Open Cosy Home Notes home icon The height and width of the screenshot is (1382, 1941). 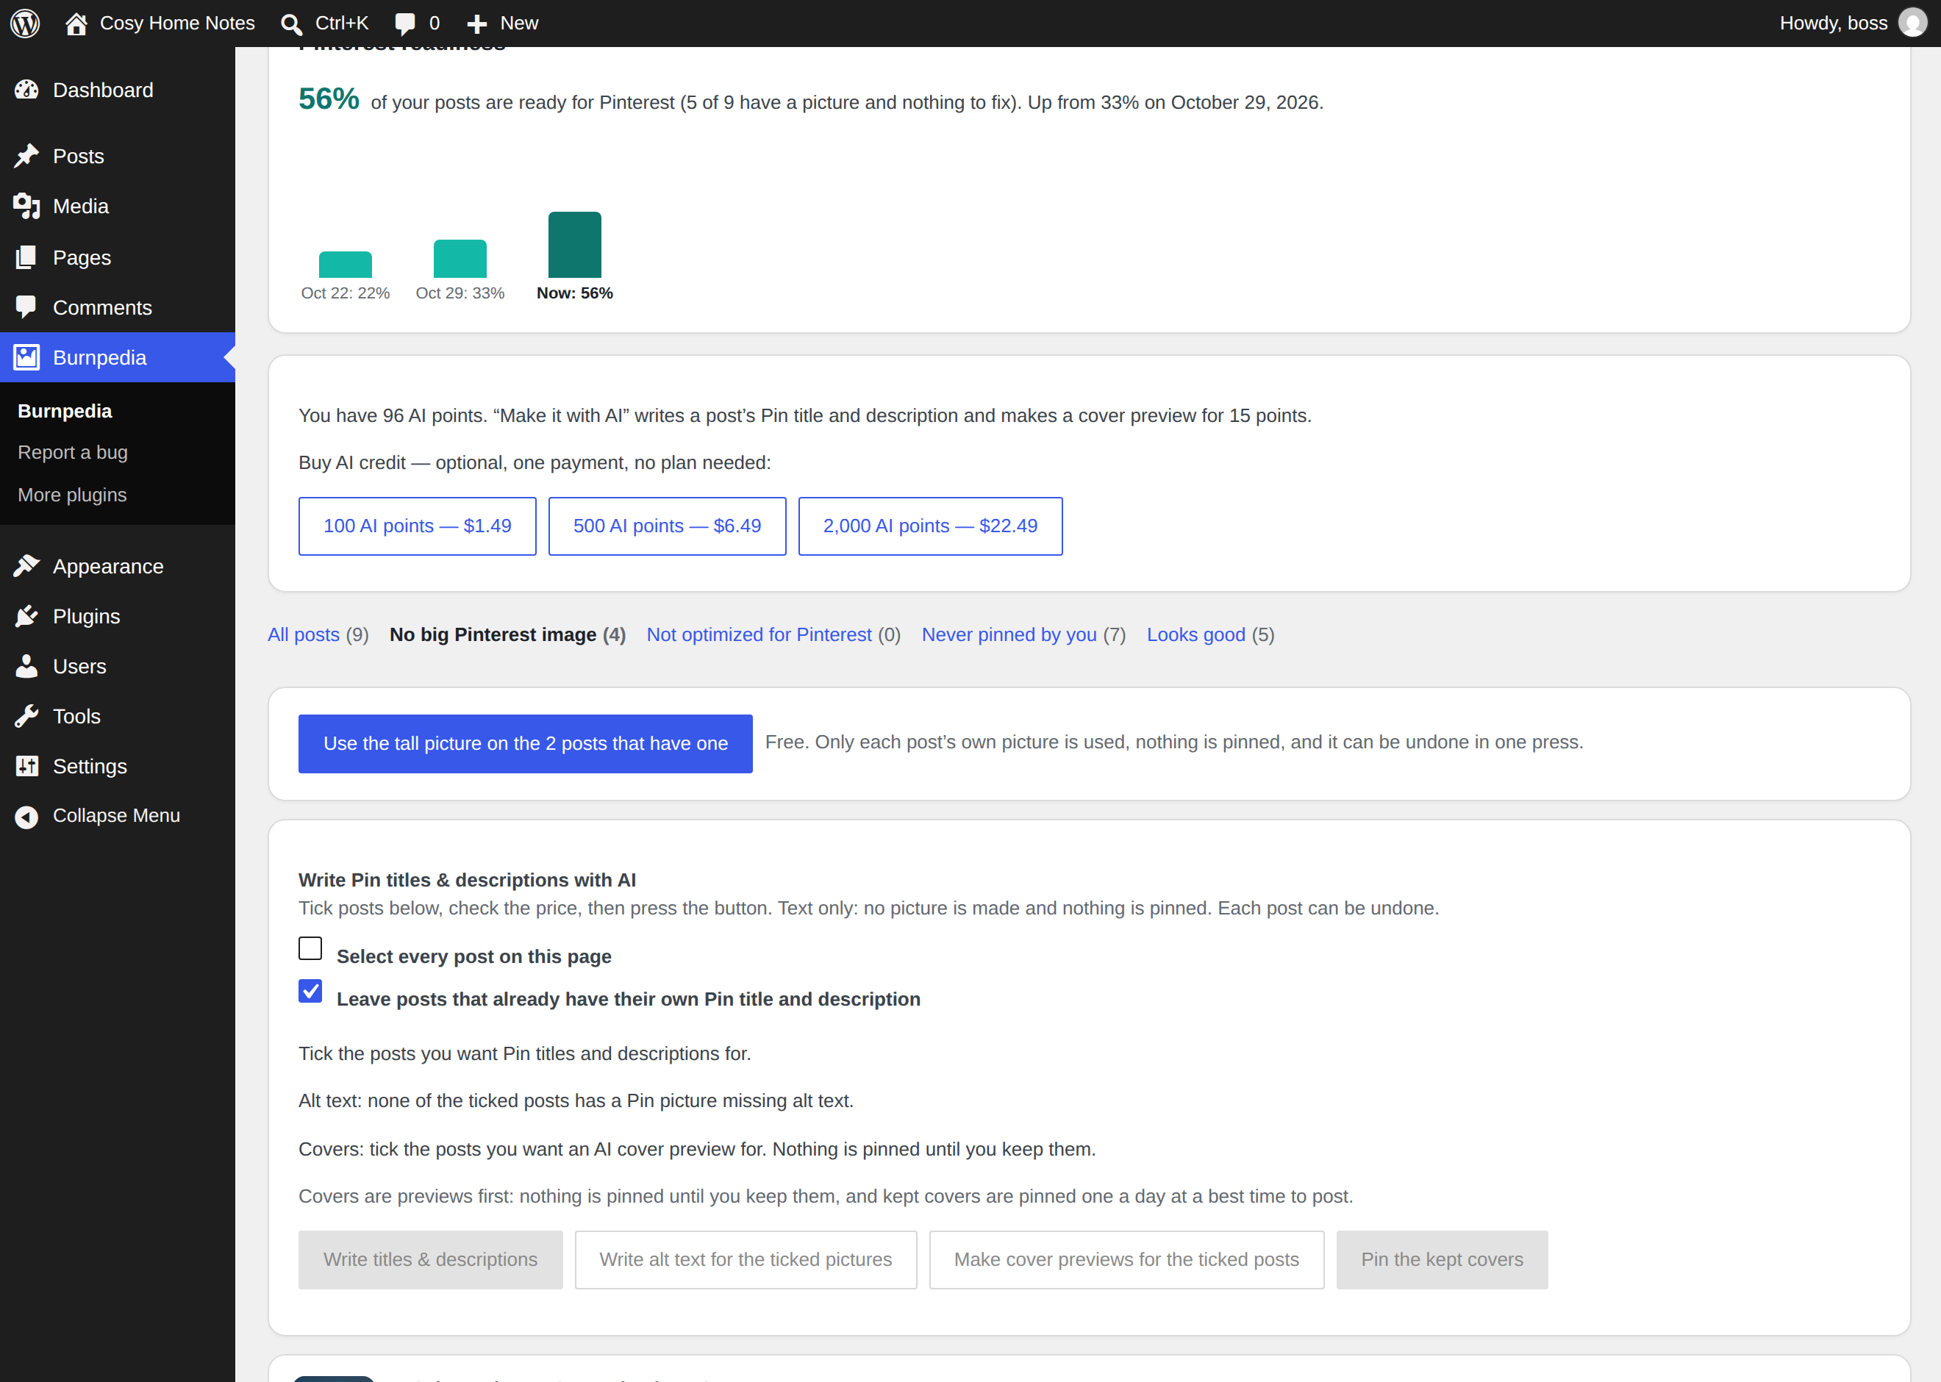point(76,23)
